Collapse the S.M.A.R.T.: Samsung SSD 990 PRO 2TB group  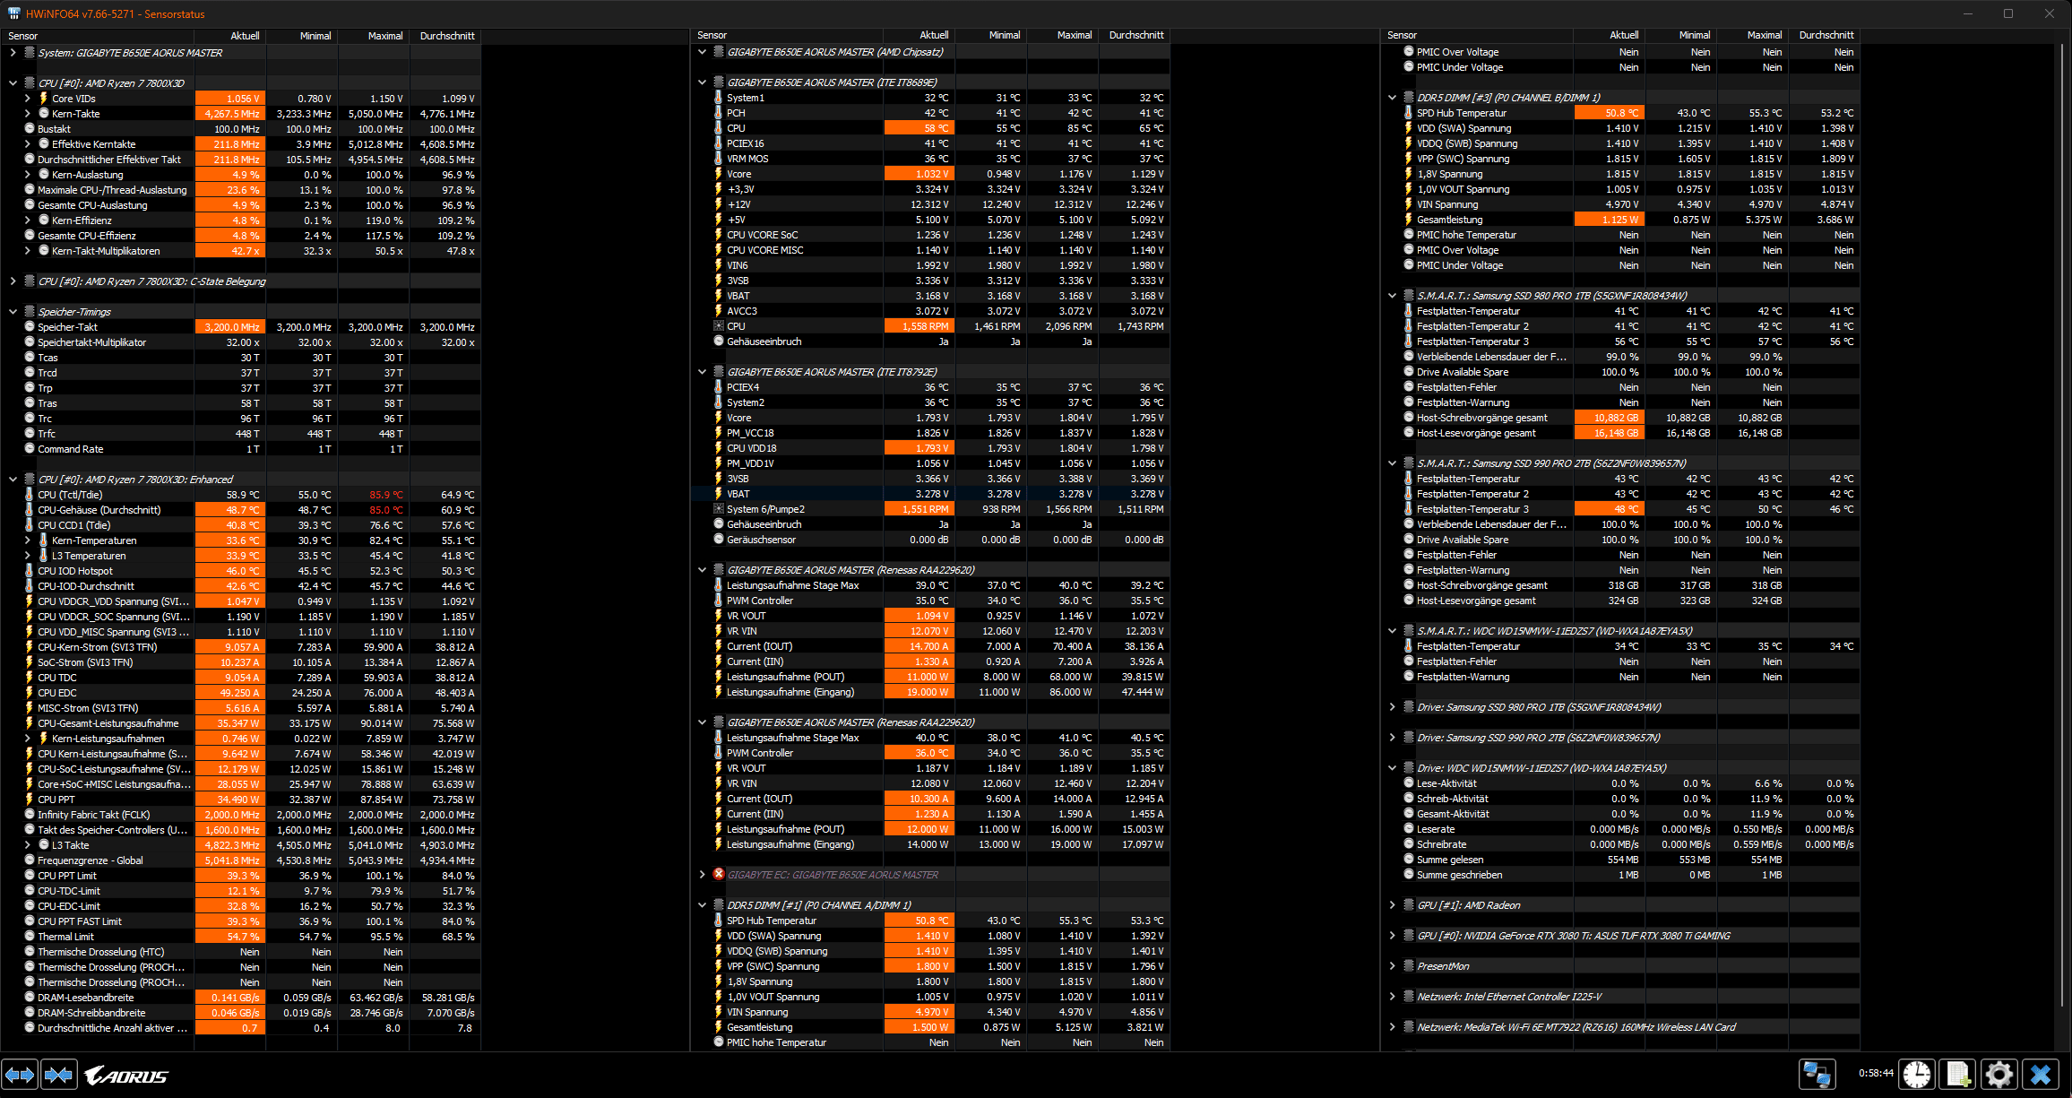click(x=1393, y=463)
